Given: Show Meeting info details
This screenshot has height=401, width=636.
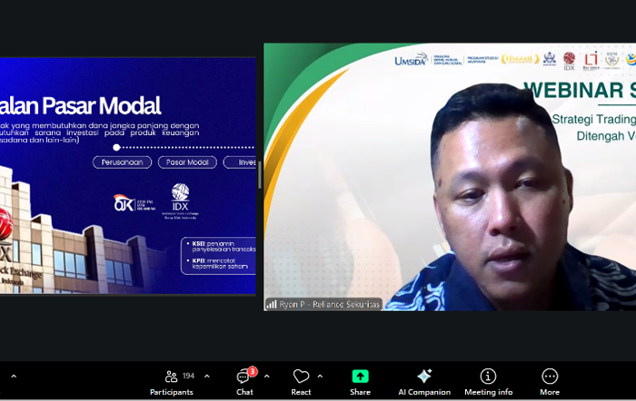Looking at the screenshot, I should point(488,382).
